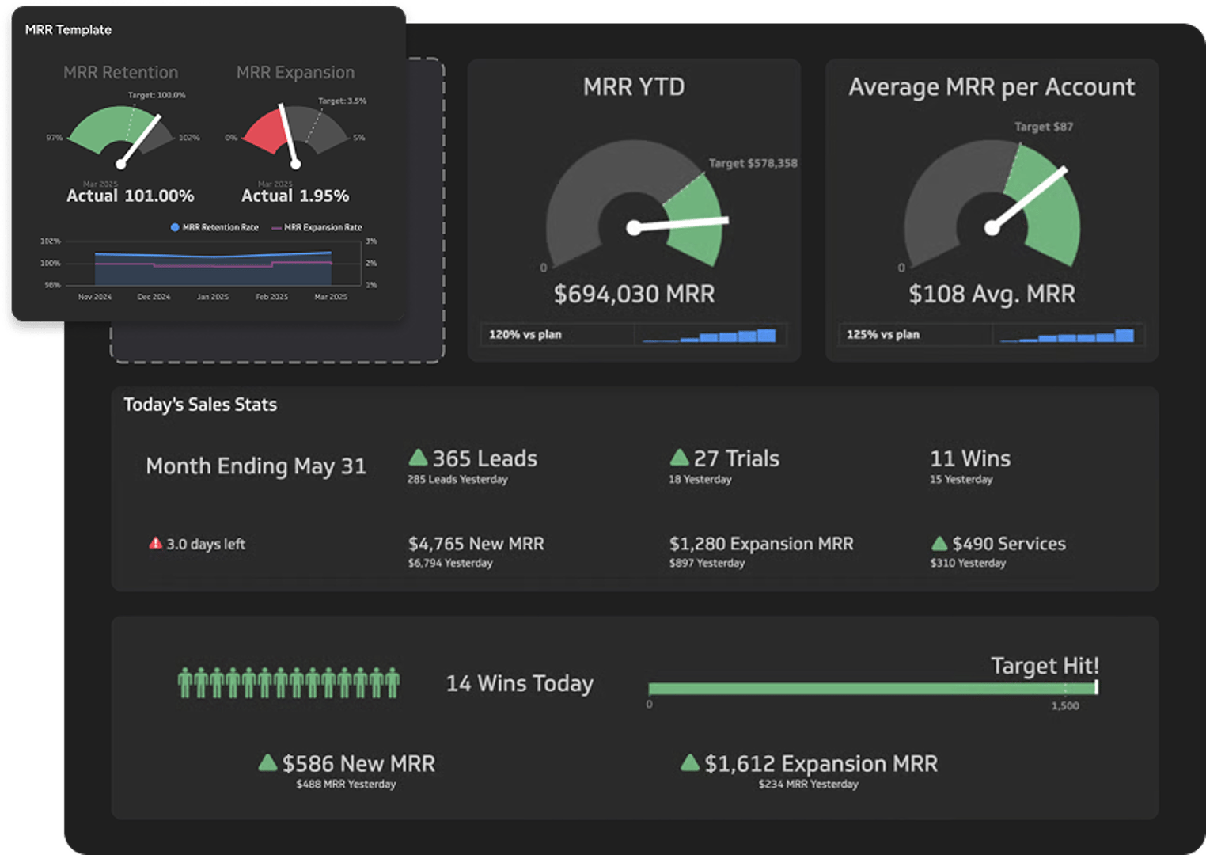Click the green arrow beside 27 Trials
The image size is (1206, 855).
tap(679, 458)
